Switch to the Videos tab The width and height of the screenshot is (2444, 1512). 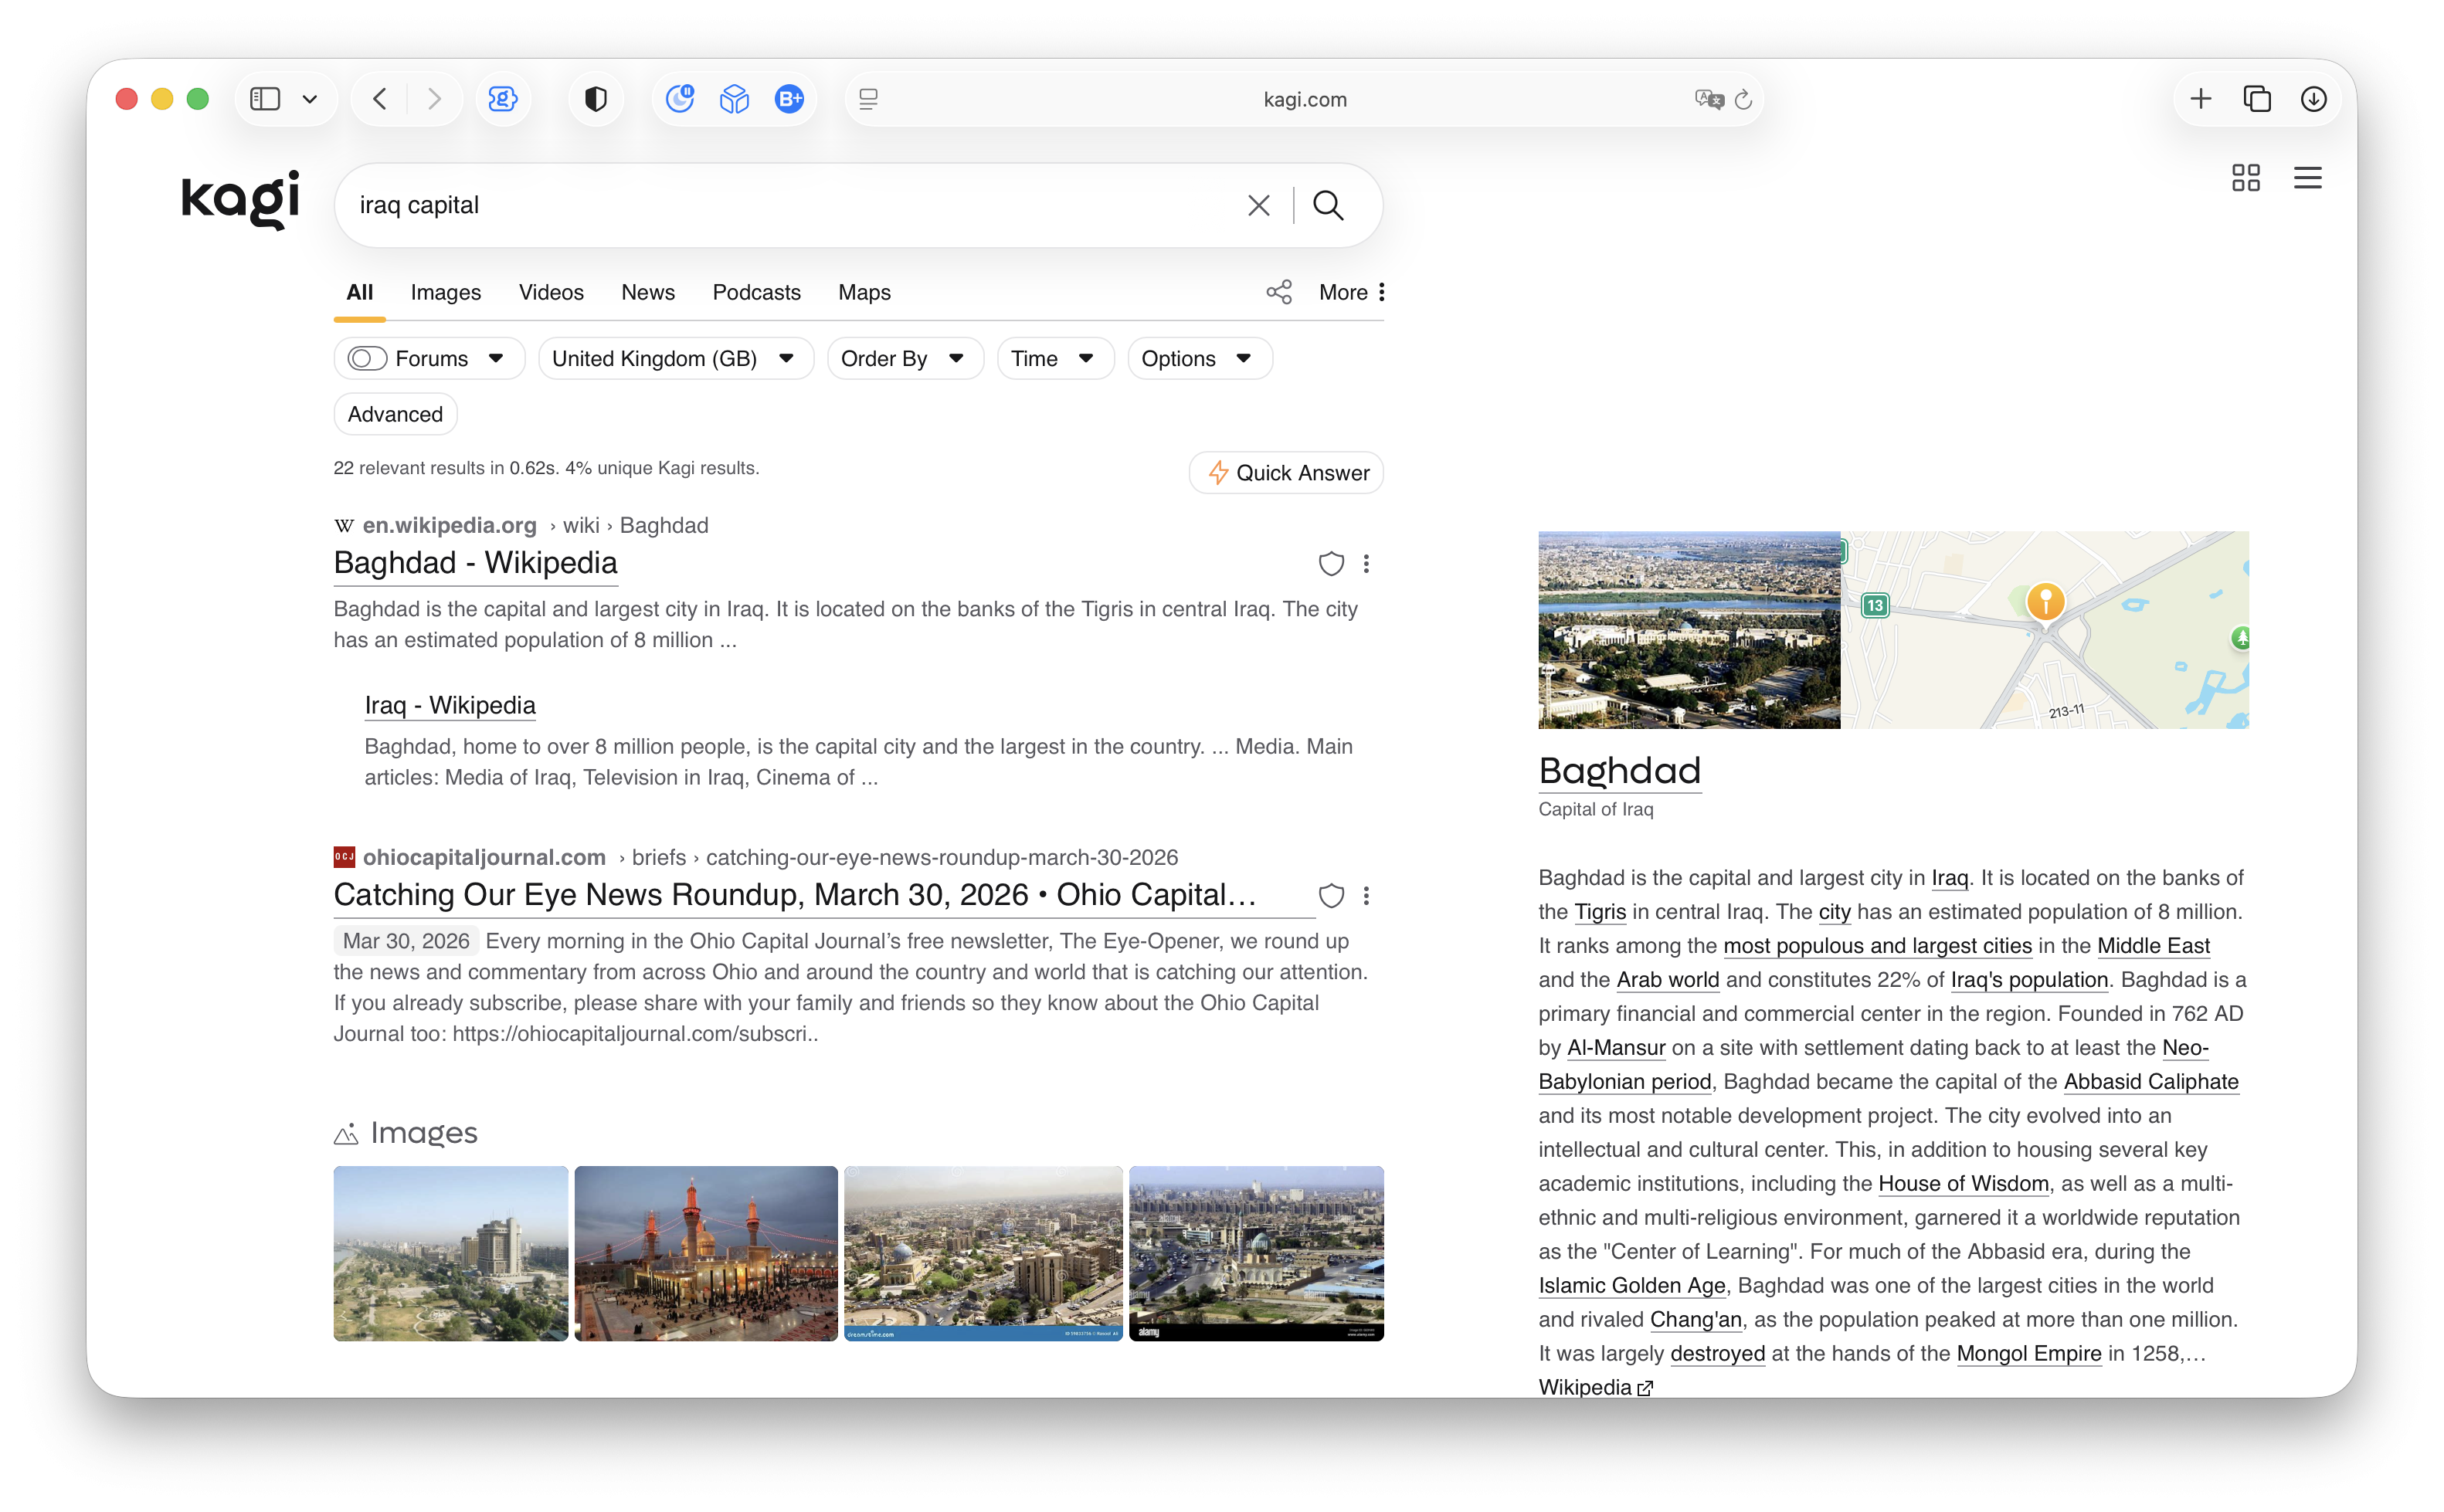coord(551,292)
